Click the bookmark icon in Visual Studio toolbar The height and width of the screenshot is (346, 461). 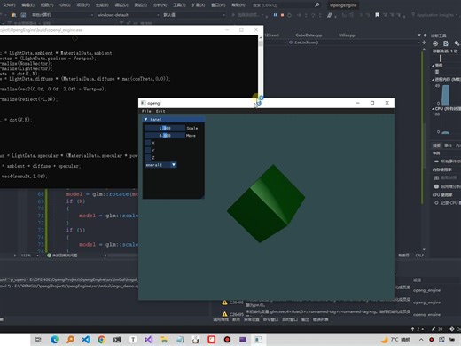(x=377, y=15)
